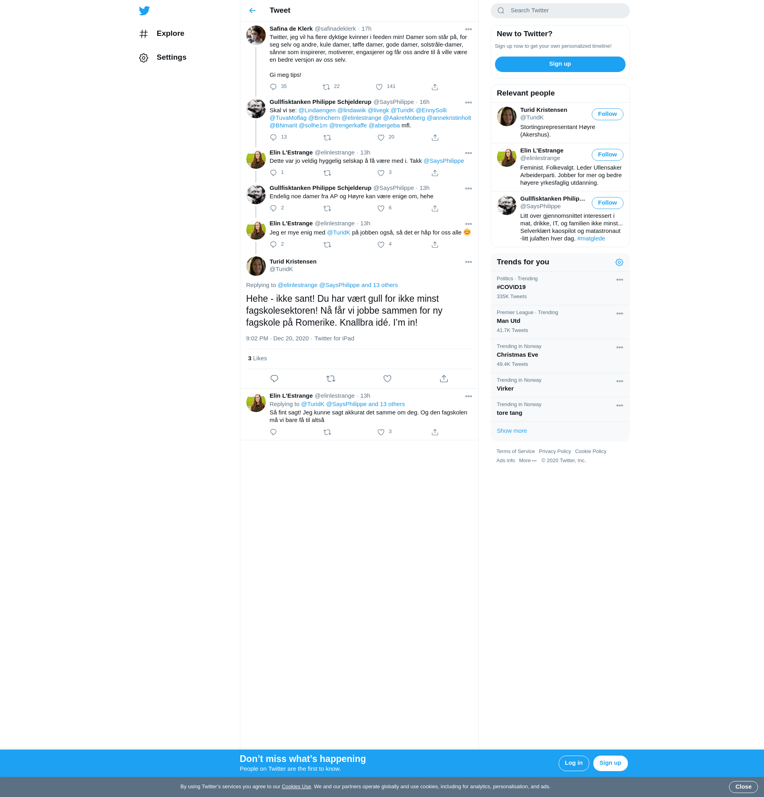Open Safina de Klerk's profile picture
The width and height of the screenshot is (764, 797).
coord(255,35)
